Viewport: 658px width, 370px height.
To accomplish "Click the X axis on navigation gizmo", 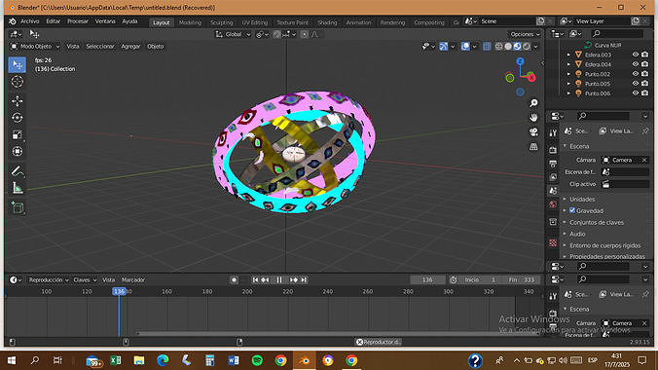I will point(531,78).
